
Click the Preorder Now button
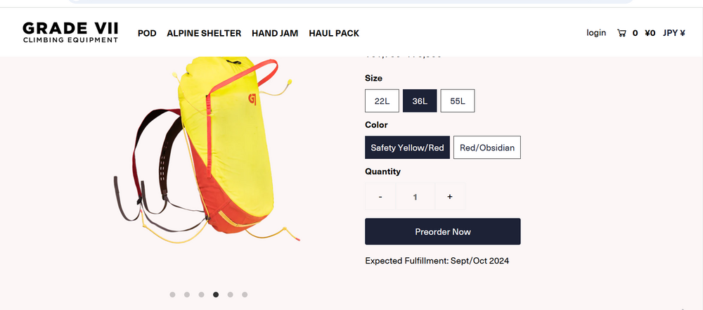pos(442,231)
